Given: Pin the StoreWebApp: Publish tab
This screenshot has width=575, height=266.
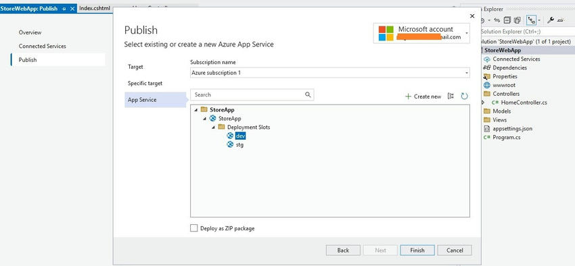Looking at the screenshot, I should tap(64, 8).
